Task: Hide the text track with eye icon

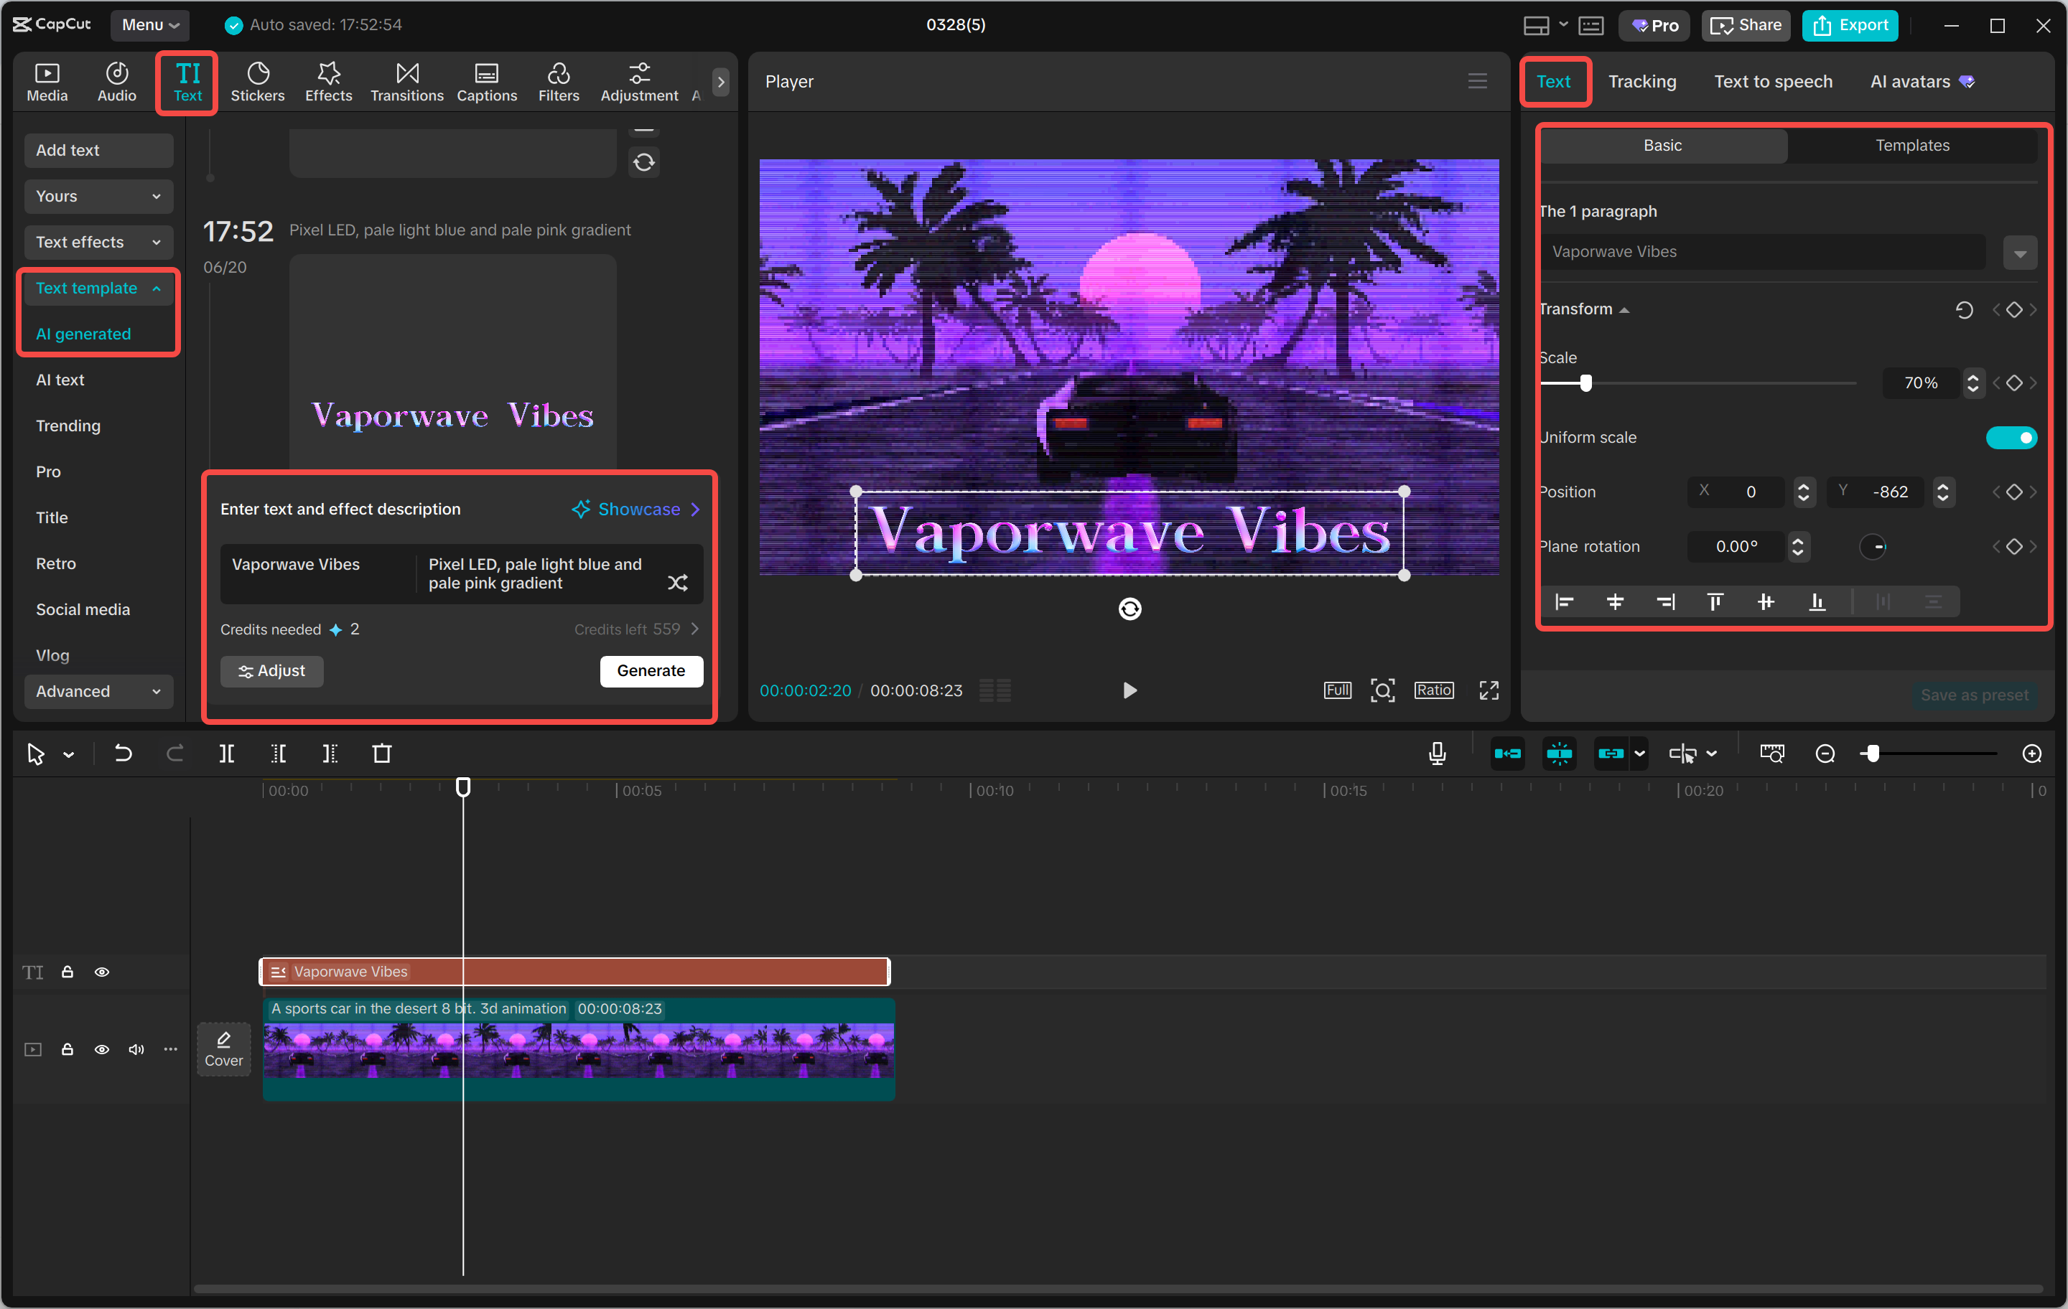Action: pyautogui.click(x=101, y=972)
